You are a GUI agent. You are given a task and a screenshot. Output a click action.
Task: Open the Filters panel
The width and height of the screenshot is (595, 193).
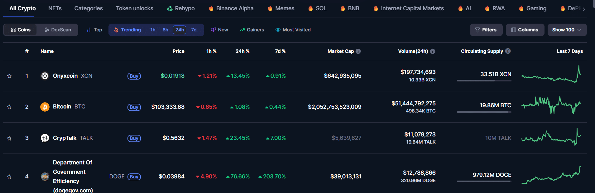coord(486,30)
